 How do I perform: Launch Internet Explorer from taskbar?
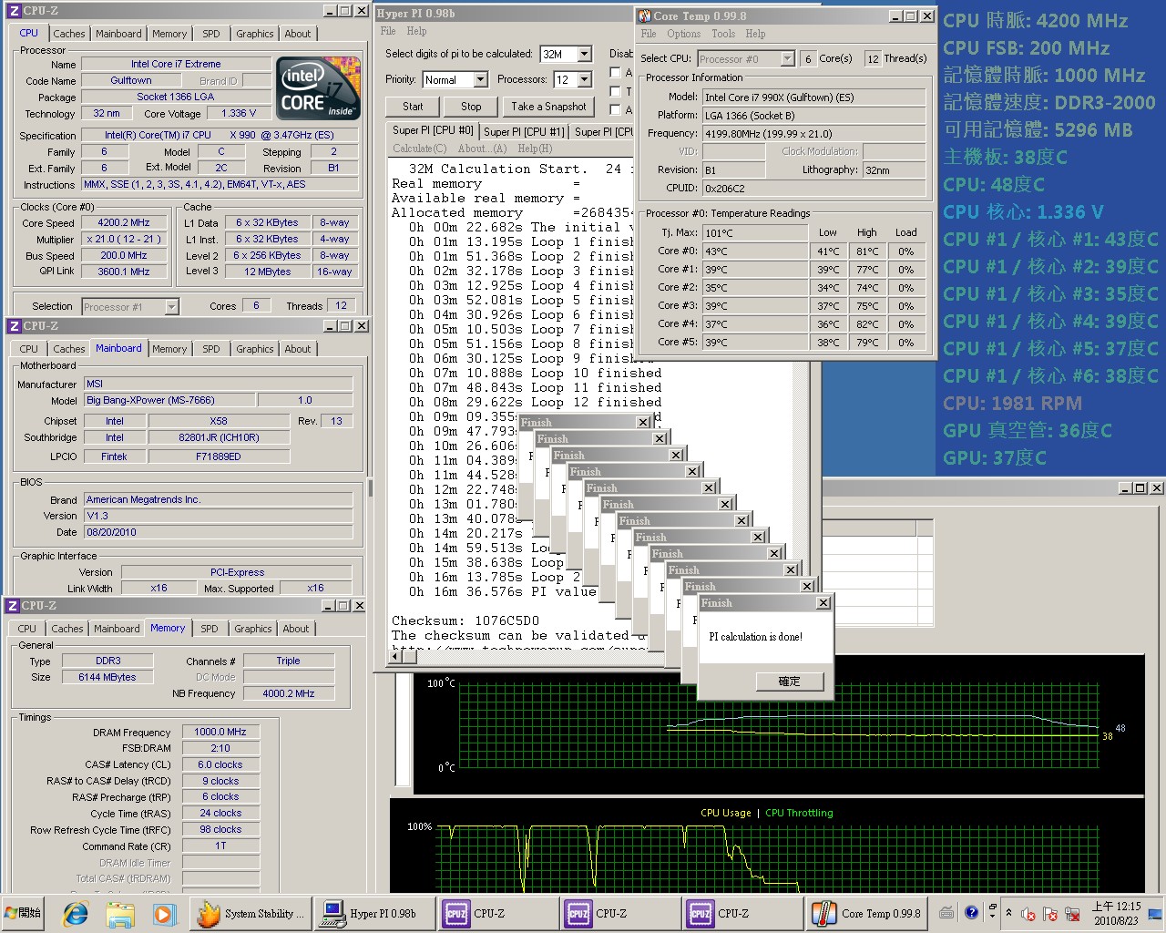coord(76,913)
